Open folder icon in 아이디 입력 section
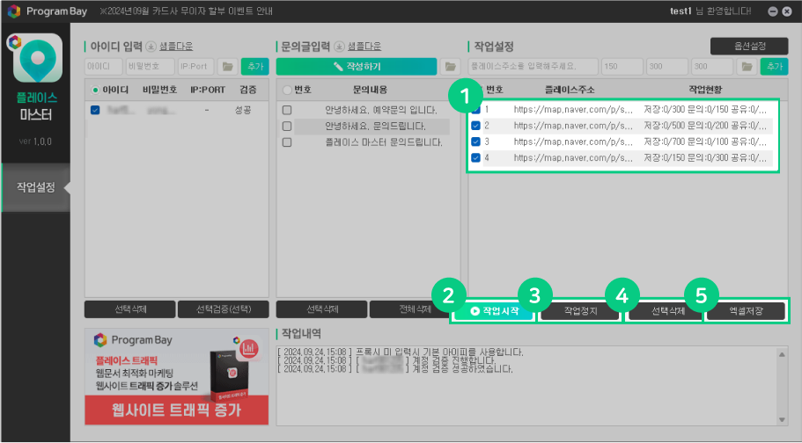Image resolution: width=802 pixels, height=443 pixels. 228,66
